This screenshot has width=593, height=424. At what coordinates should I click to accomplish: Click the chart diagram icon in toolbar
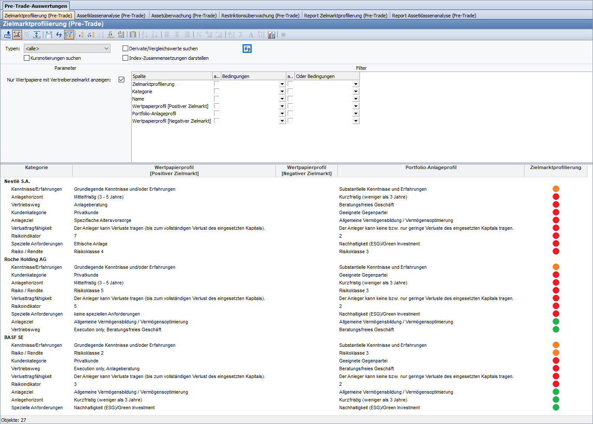272,35
